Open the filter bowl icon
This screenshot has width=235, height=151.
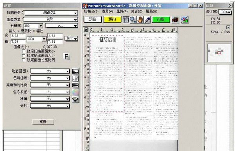click(x=75, y=99)
